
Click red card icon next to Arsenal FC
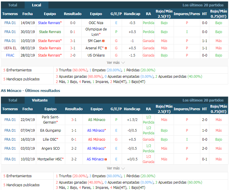(x=106, y=48)
